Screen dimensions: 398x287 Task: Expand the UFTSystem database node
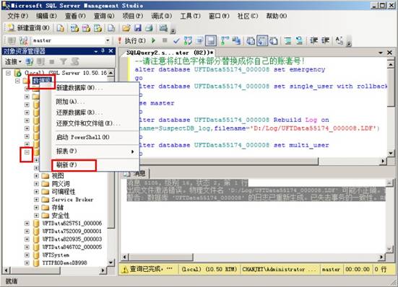[27, 255]
